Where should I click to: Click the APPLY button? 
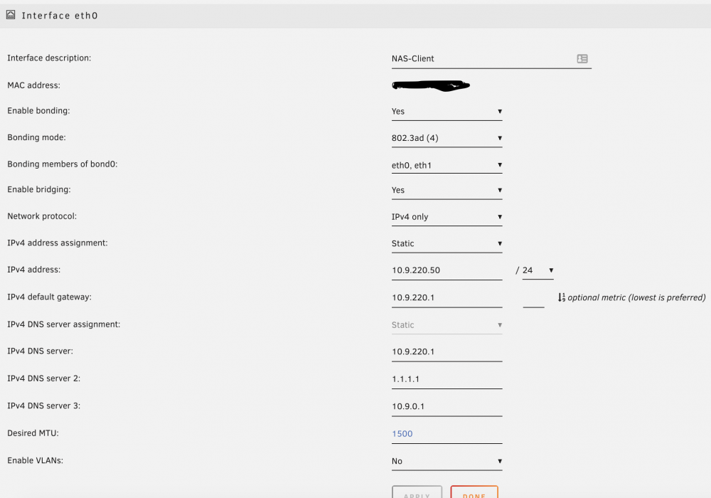pos(417,492)
